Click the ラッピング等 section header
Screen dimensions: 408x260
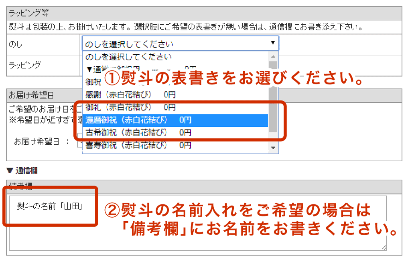(x=204, y=13)
